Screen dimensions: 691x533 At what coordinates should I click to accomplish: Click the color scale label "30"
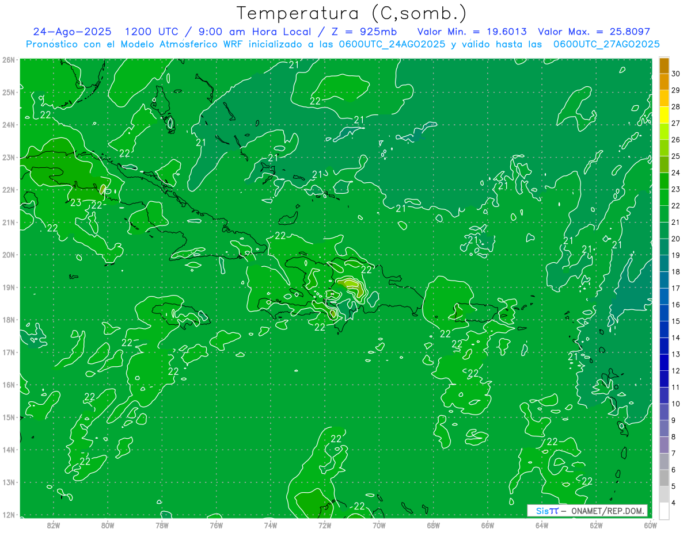[676, 74]
